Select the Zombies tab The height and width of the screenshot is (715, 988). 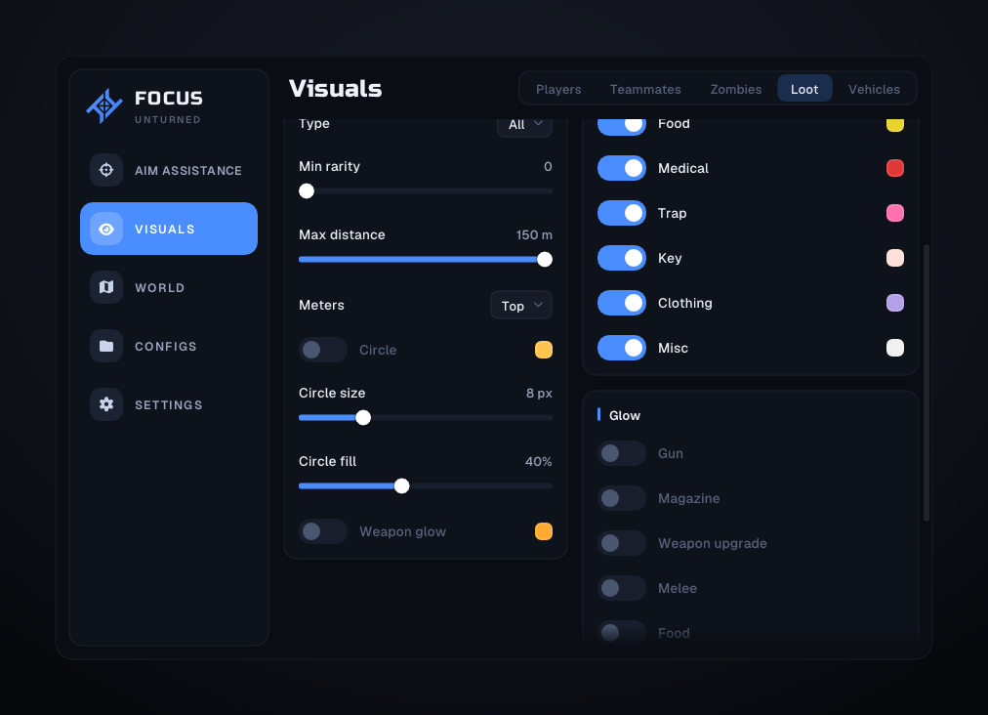(736, 89)
